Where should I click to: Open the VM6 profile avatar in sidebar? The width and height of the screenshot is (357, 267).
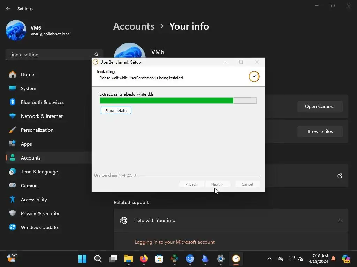point(16,31)
